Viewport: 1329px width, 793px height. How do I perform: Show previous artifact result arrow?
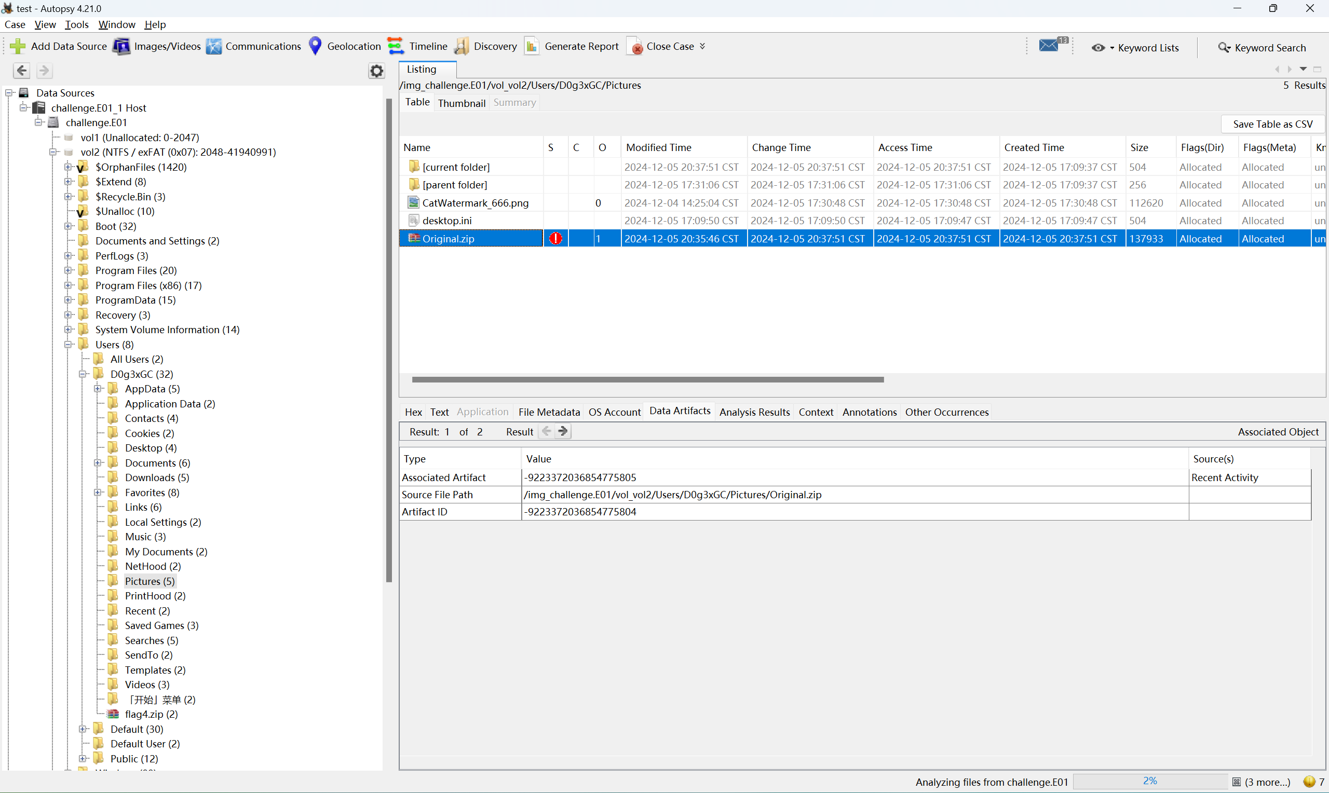(x=546, y=431)
